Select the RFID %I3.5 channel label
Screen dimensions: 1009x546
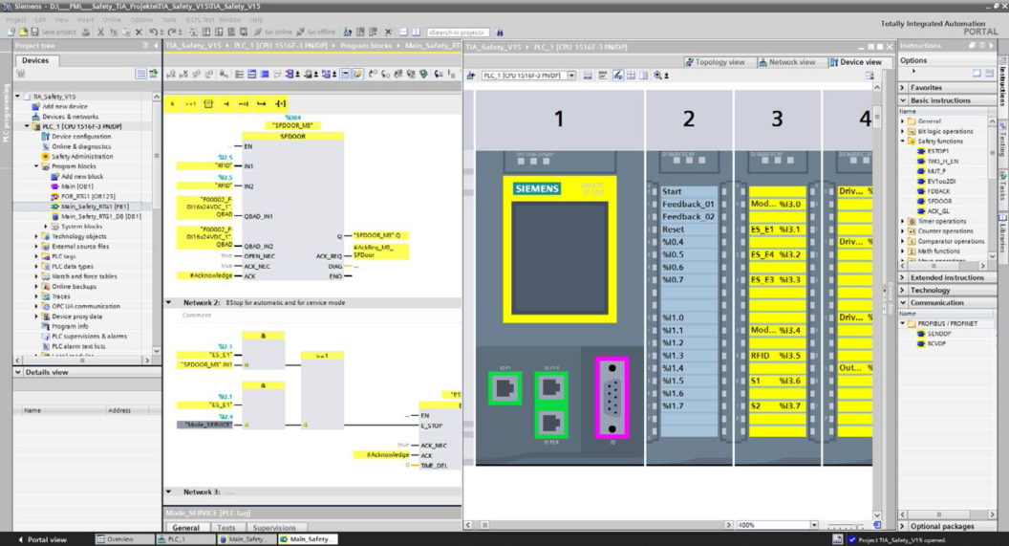click(778, 356)
